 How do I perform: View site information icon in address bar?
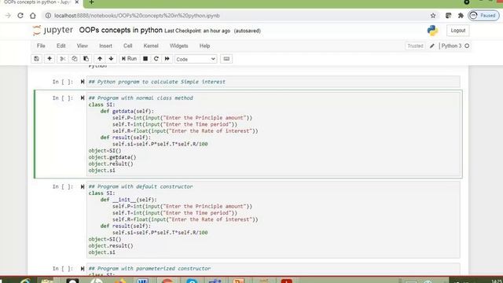coord(48,16)
